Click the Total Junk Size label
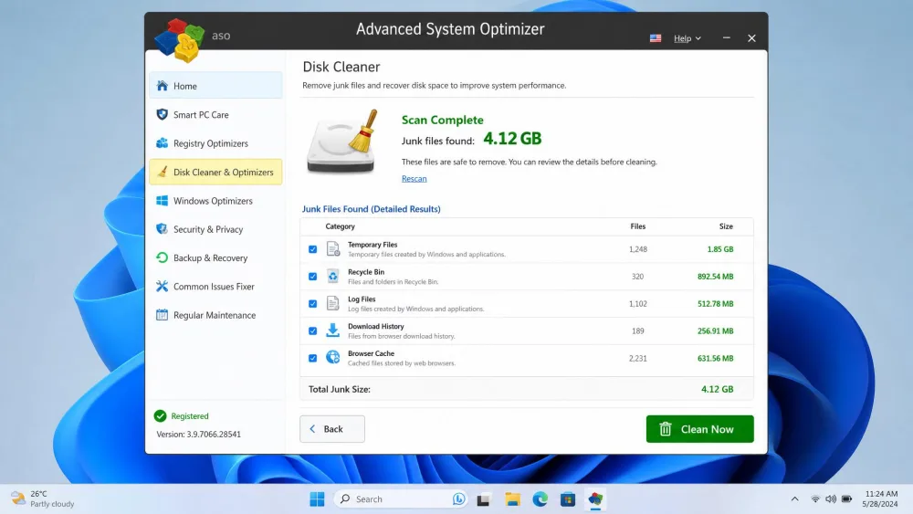This screenshot has height=514, width=913. [340, 390]
